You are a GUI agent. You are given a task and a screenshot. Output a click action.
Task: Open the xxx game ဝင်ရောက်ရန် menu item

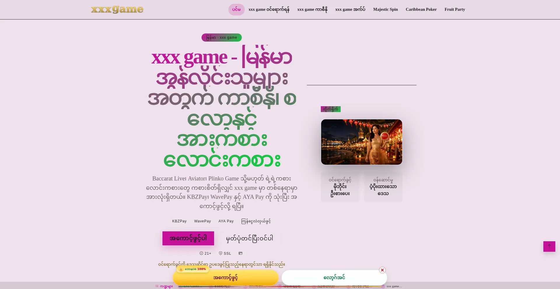(x=269, y=9)
